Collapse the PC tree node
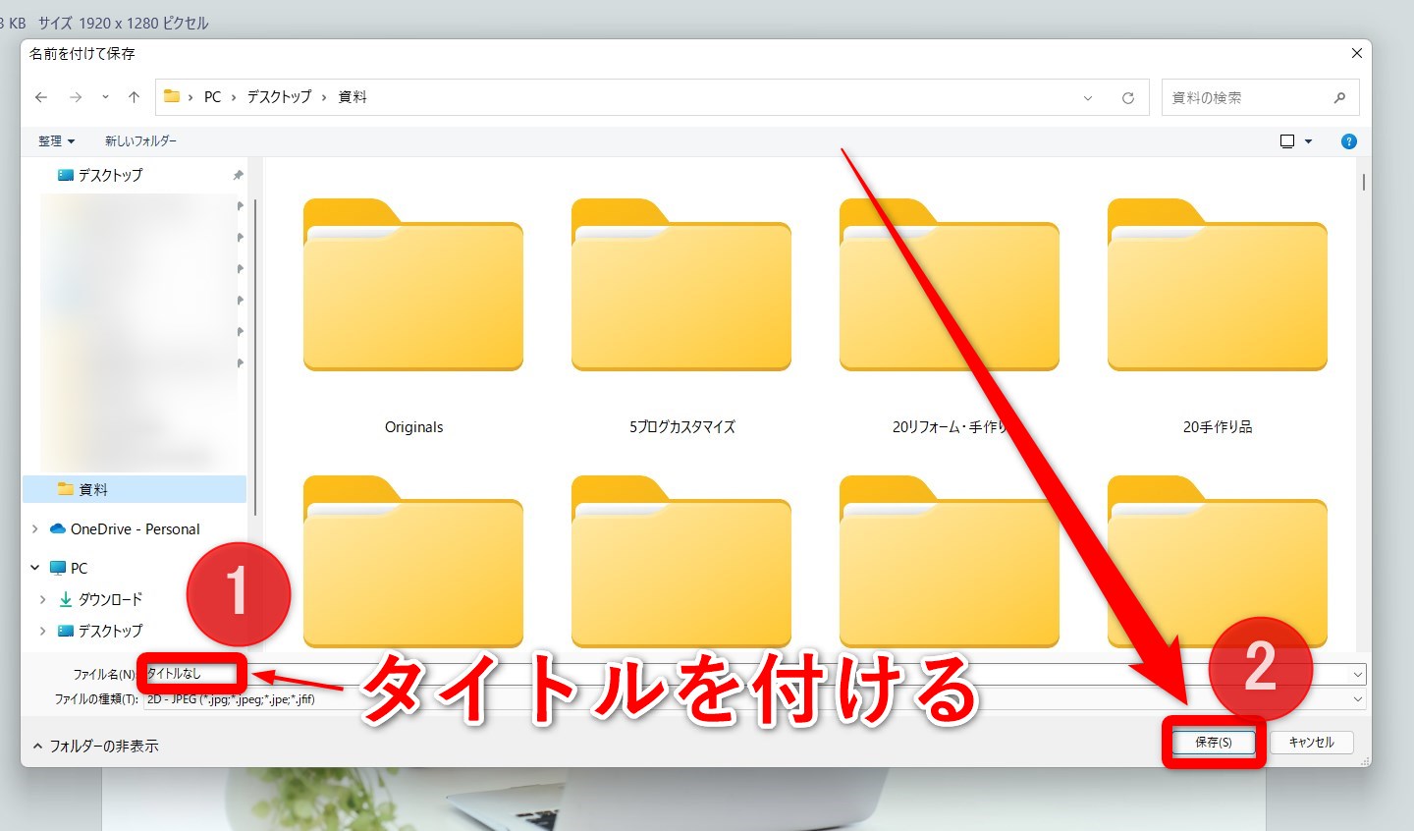 [x=35, y=568]
